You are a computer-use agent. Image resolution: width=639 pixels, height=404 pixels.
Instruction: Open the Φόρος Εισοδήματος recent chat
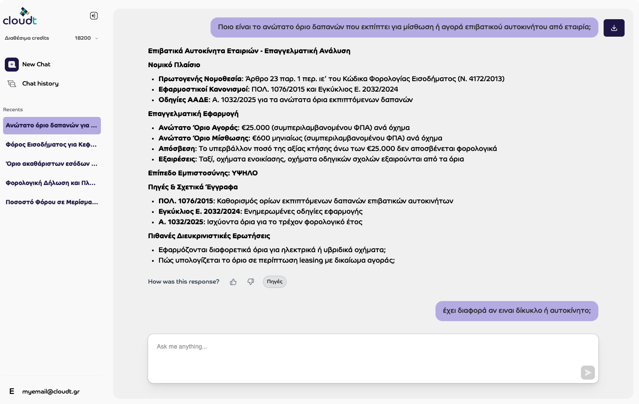tap(52, 145)
